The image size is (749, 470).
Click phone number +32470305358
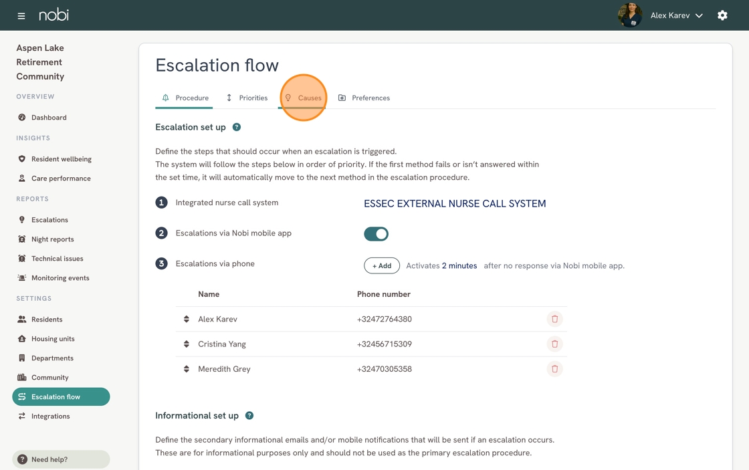[x=385, y=369]
